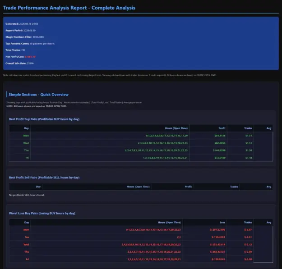Click Profit column header in Best Profit Buy table
282x269 pixels.
(222, 128)
